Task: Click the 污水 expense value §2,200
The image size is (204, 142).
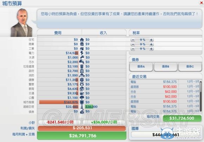Action: pos(72,62)
